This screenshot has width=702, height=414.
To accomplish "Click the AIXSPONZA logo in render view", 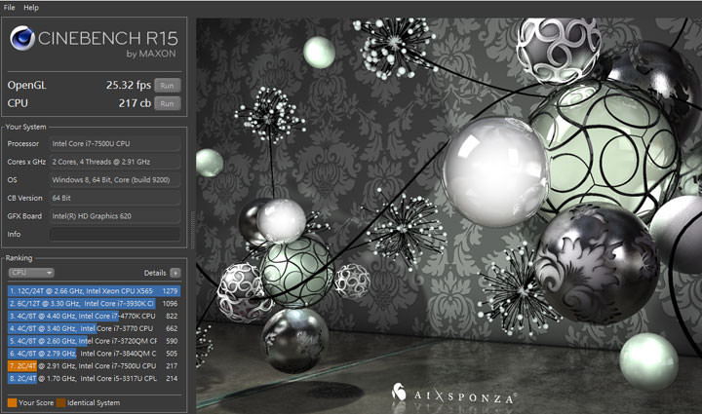I will click(454, 394).
